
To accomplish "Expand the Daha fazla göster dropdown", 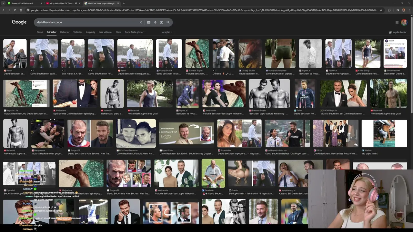I will click(135, 32).
